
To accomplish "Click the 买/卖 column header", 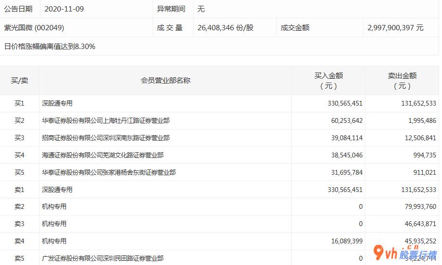I will 19,81.
